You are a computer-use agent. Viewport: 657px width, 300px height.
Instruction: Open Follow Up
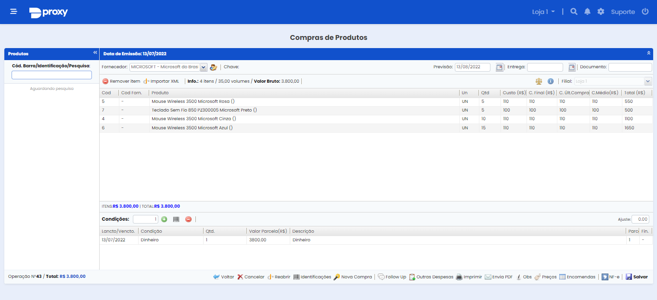pos(392,277)
